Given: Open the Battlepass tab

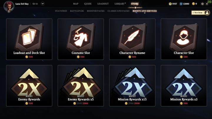Looking at the screenshot, I should click(77, 11).
